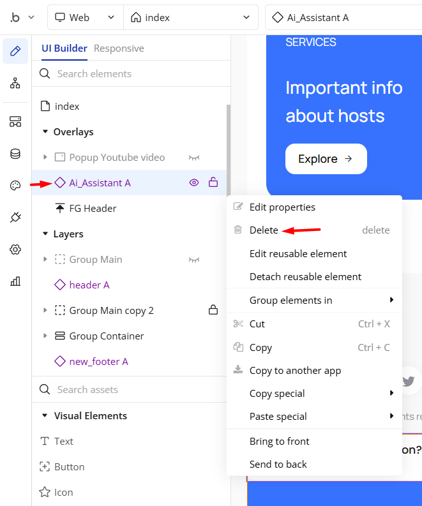This screenshot has width=422, height=506.
Task: Click the Twitter bird icon on canvas
Action: coord(409,381)
